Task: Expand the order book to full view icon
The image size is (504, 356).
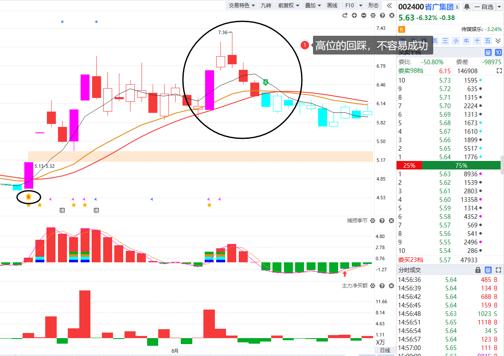Action: (x=499, y=71)
